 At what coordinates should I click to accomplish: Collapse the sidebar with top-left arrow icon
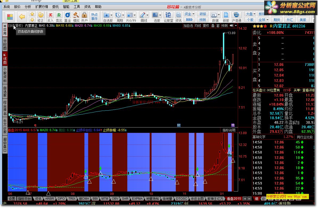coord(5,26)
